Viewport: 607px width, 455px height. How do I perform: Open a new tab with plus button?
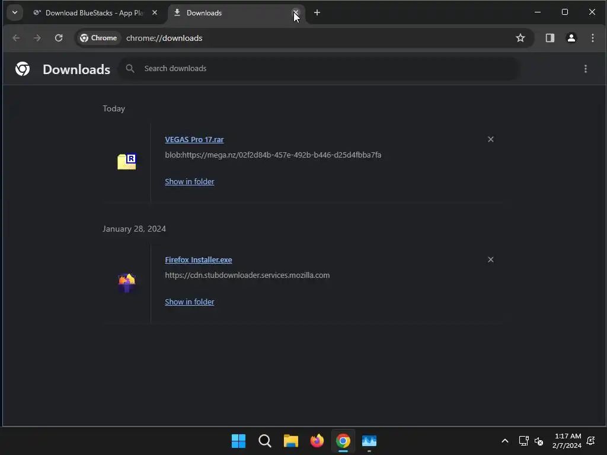(317, 13)
